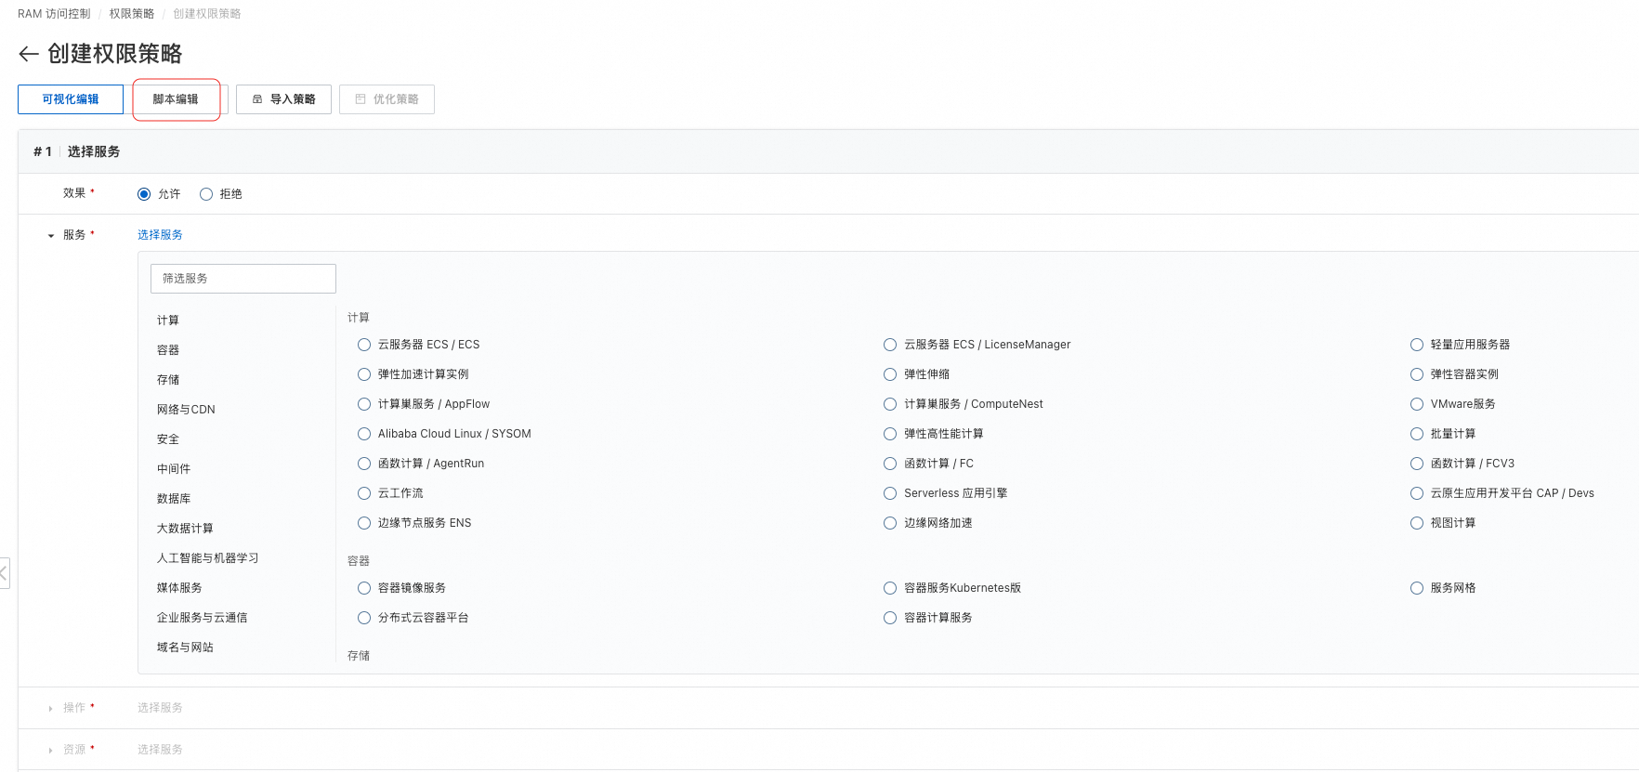The width and height of the screenshot is (1639, 772).
Task: Open the 存储 category in sidebar
Action: [x=168, y=380]
